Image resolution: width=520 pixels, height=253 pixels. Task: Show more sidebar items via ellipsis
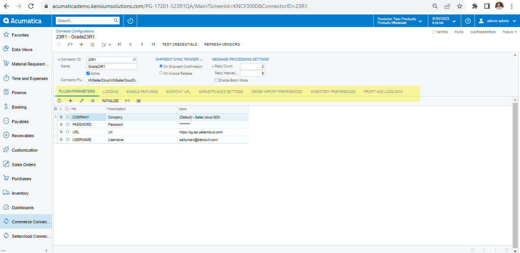click(x=3, y=250)
